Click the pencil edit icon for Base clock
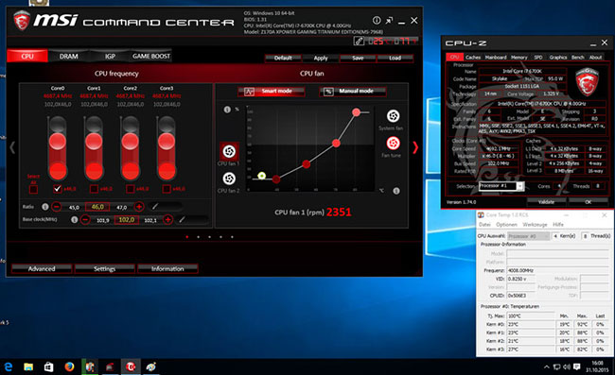The height and width of the screenshot is (375, 615). coord(182,219)
